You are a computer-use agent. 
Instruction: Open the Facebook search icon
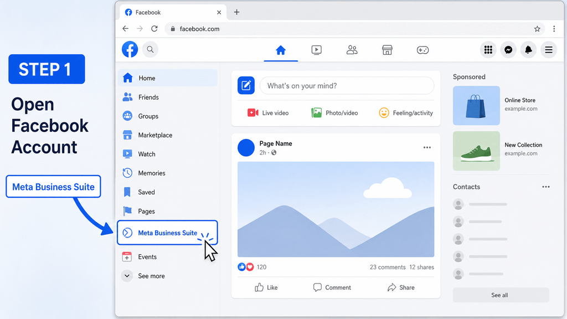pos(150,49)
